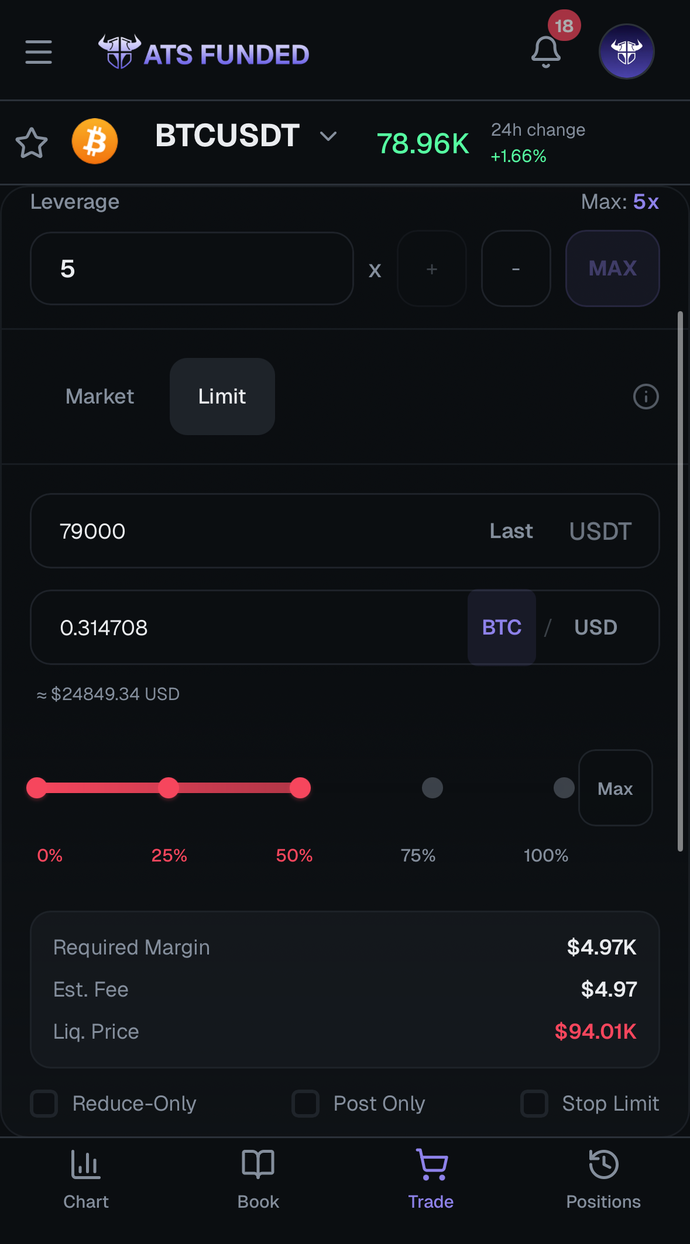This screenshot has width=690, height=1244.
Task: Open the Positions history
Action: click(x=603, y=1179)
